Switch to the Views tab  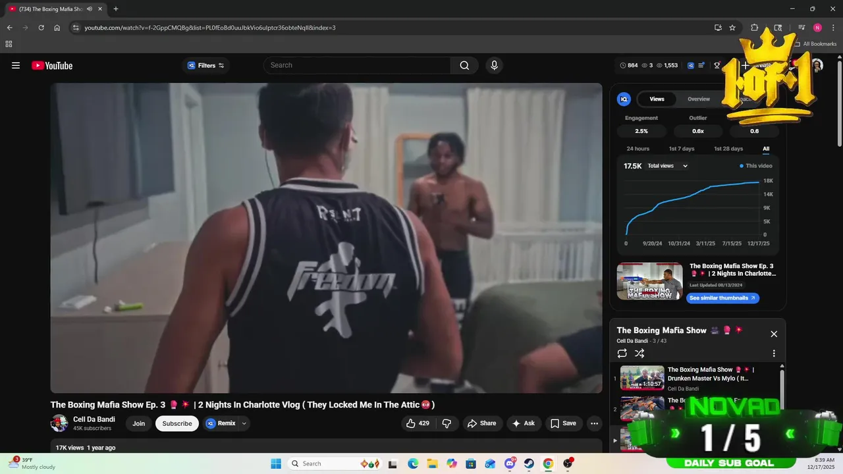tap(657, 99)
